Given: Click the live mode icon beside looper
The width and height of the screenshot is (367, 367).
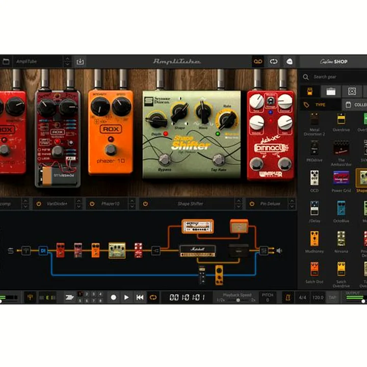Looking at the screenshot, I should (x=290, y=62).
